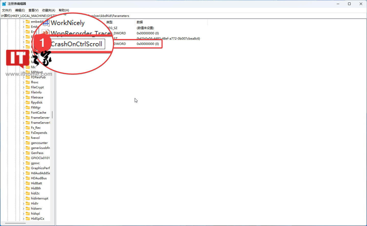
Task: Click the folder icon beside FDResPub
Action: tap(28, 77)
